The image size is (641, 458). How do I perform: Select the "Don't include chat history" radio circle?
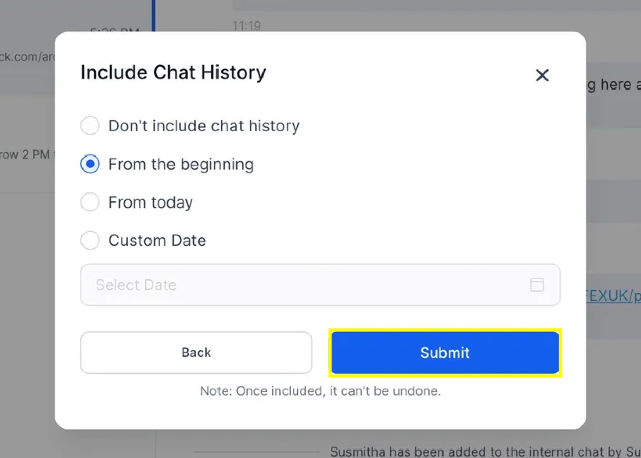pos(90,126)
